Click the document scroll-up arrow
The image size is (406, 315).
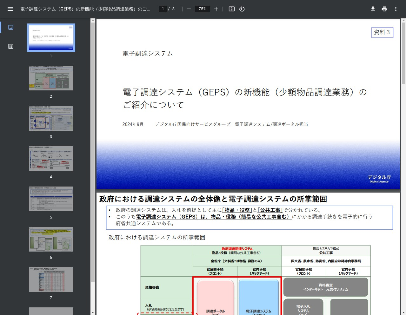(403, 20)
